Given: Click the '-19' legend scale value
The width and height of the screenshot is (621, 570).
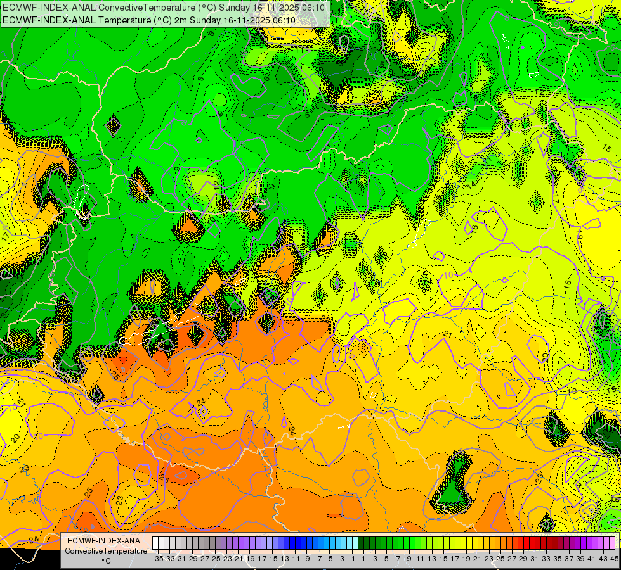Looking at the screenshot, I should [249, 559].
